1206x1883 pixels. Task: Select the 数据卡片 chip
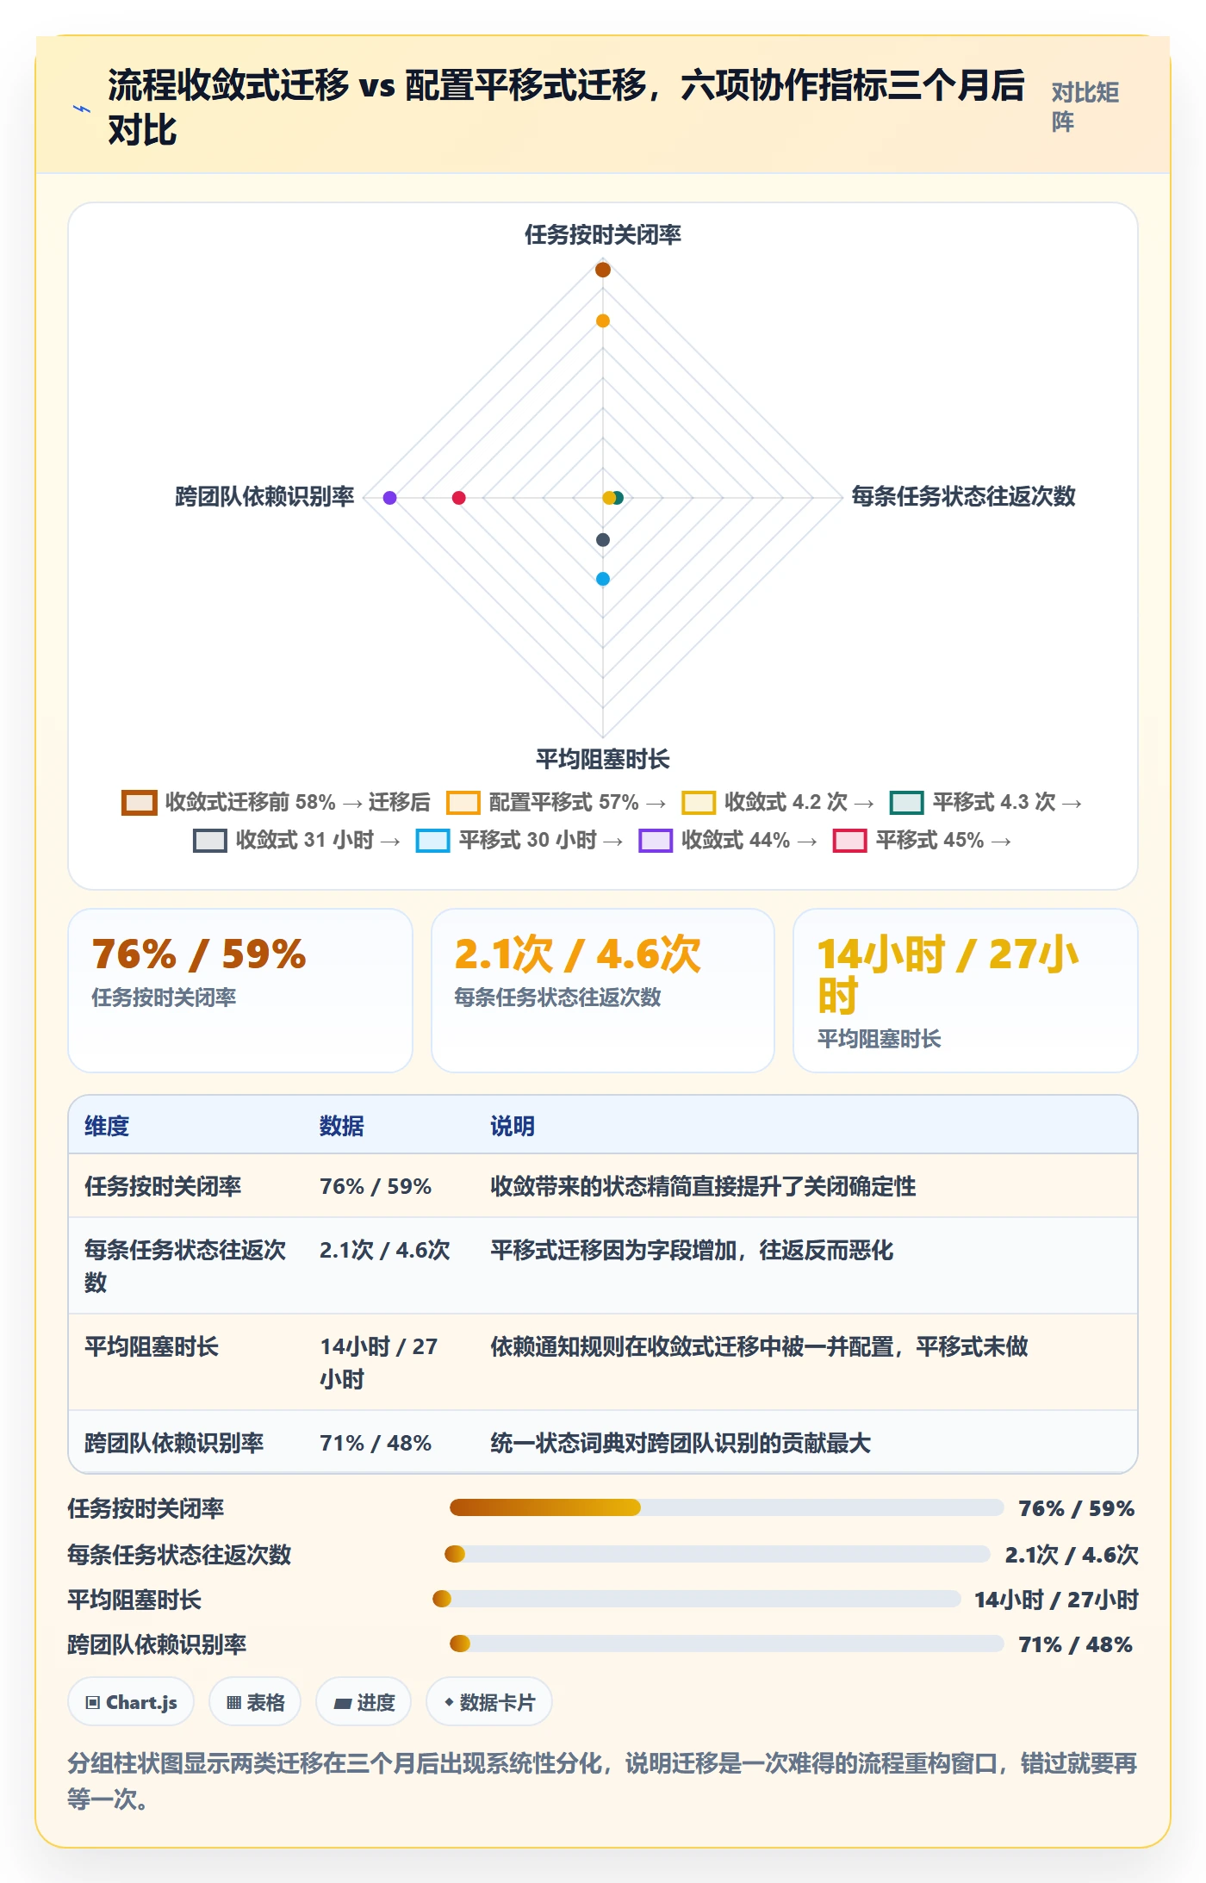pos(489,1702)
